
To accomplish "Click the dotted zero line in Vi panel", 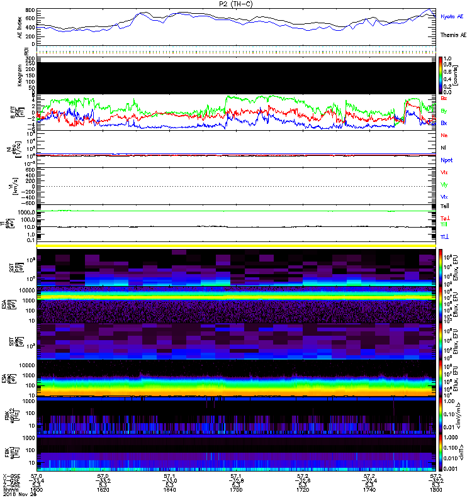I will [237, 186].
